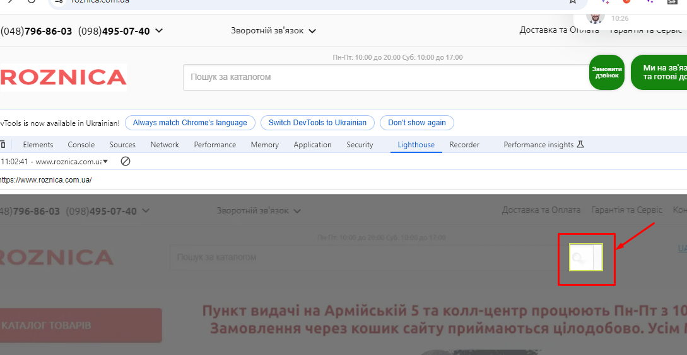Focus the top Пошук за каталогом search field
This screenshot has height=355, width=687.
click(x=385, y=77)
